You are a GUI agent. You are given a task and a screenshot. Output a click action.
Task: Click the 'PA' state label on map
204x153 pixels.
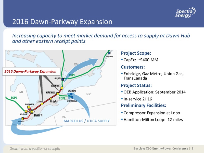coord(64,117)
